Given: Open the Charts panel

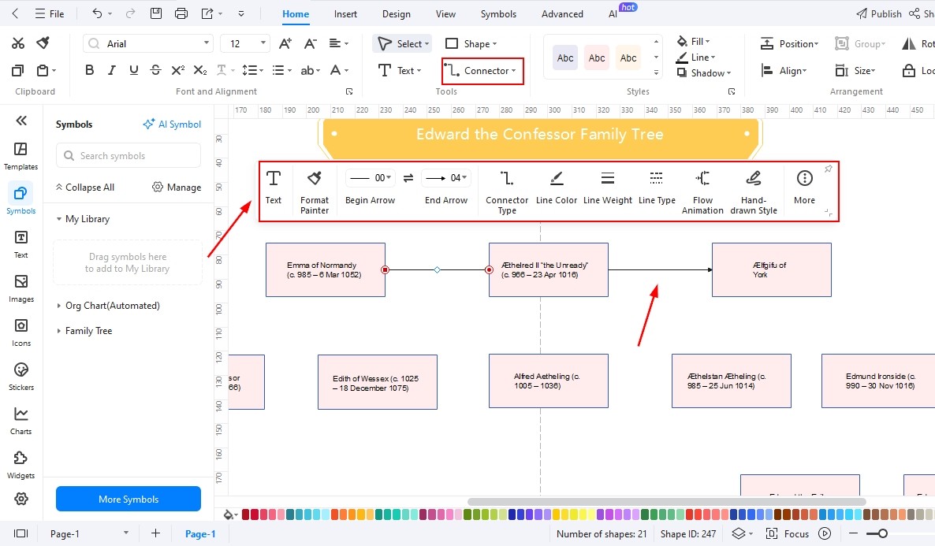Looking at the screenshot, I should pyautogui.click(x=20, y=419).
